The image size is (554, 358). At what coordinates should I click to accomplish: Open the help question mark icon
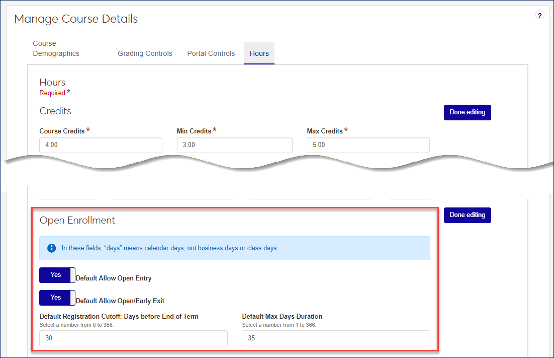(x=540, y=15)
